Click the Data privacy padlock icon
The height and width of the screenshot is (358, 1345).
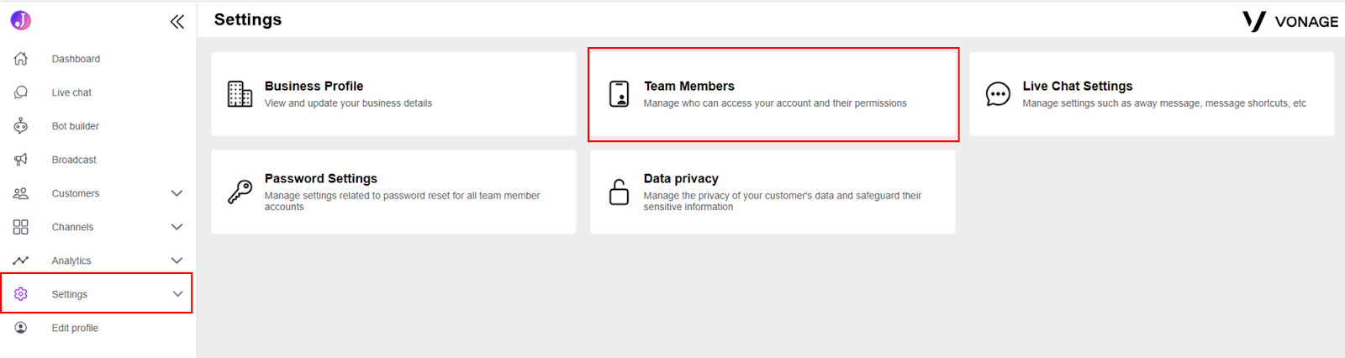(x=619, y=192)
